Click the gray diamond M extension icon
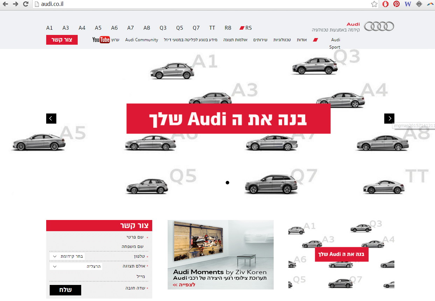Screen dimensions: 435x301 tap(419, 4)
